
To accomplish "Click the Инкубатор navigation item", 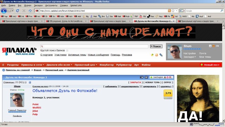I will pos(107,65).
